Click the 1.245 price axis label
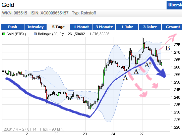The width and height of the screenshot is (182, 137). pyautogui.click(x=176, y=90)
